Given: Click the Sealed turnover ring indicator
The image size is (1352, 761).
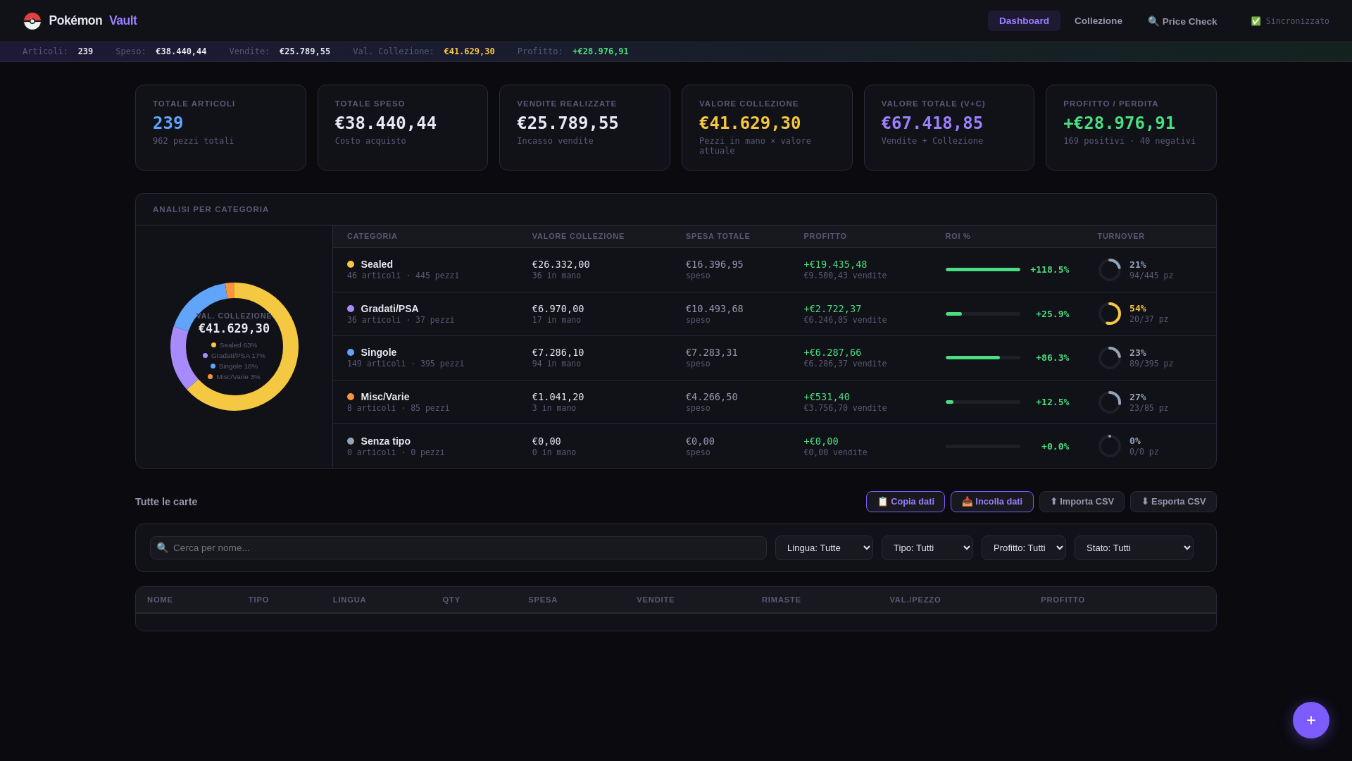Looking at the screenshot, I should pos(1109,270).
